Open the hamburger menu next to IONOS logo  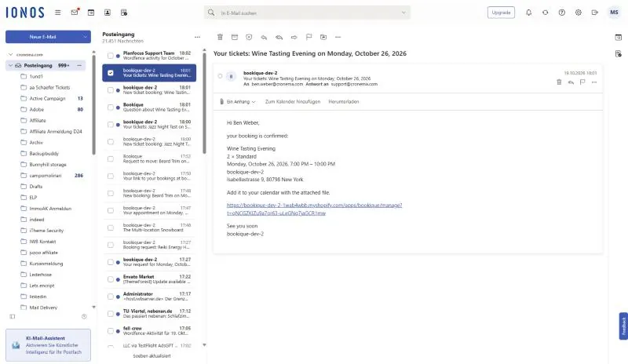pos(57,13)
